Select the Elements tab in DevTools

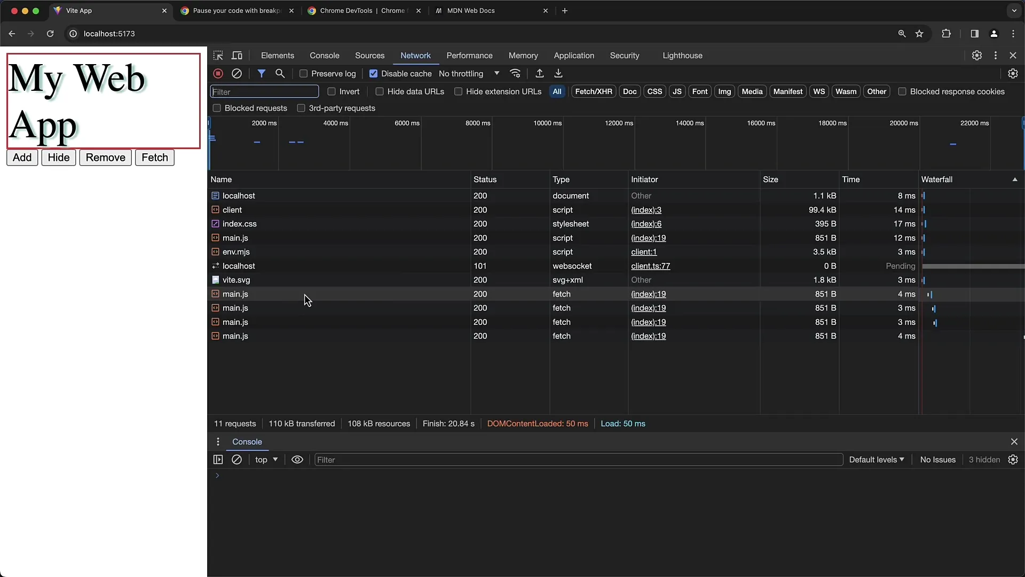277,55
